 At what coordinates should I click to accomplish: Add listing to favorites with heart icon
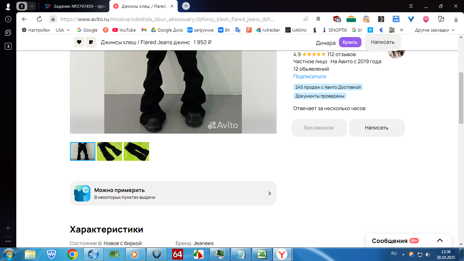pos(79,42)
